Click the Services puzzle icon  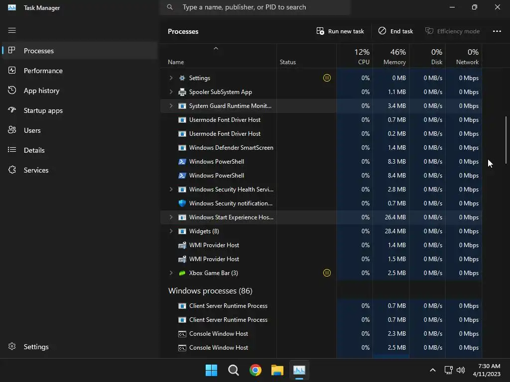(12, 170)
